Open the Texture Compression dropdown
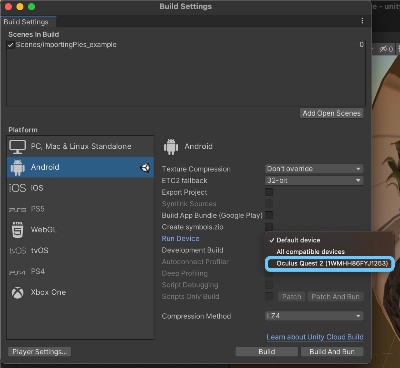400x368 pixels. pyautogui.click(x=314, y=169)
